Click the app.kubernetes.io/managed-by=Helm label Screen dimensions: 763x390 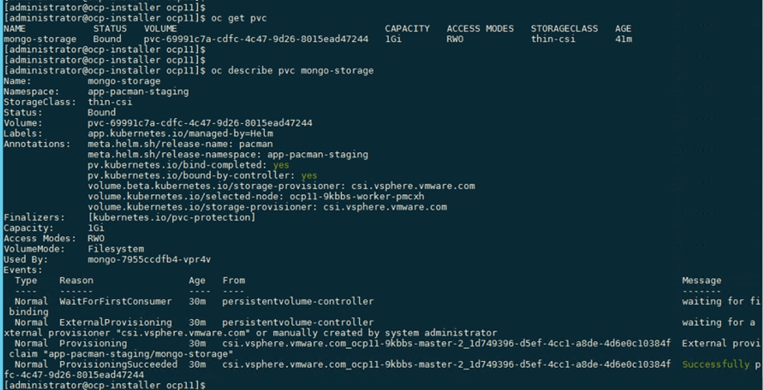[180, 134]
